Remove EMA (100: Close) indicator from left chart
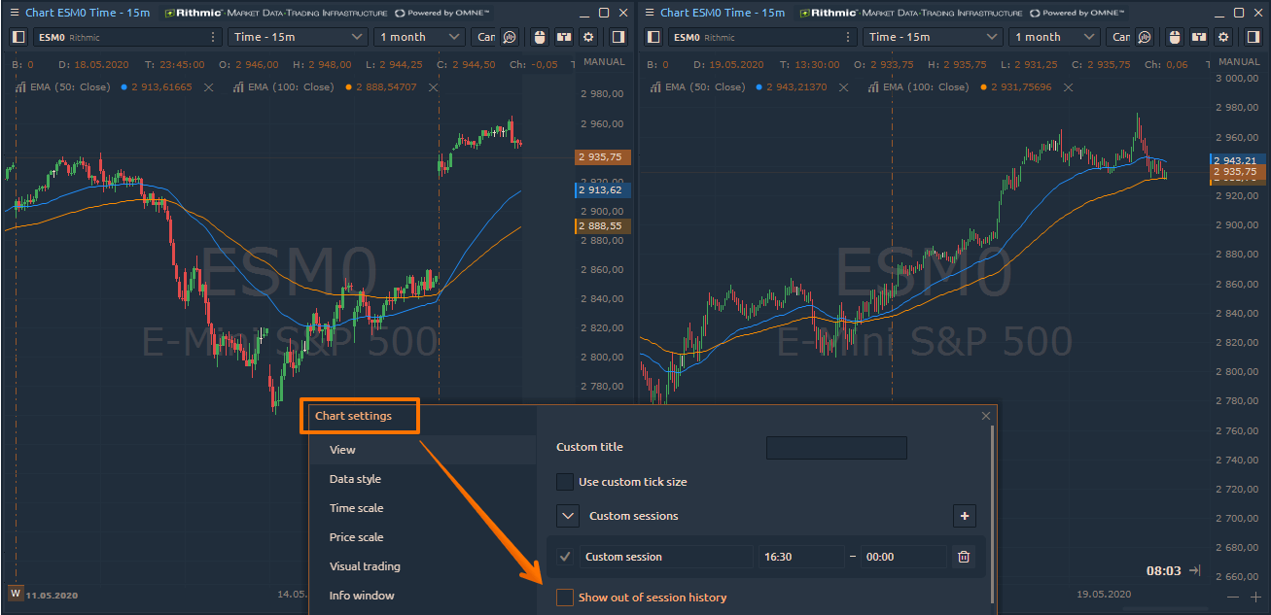1271x615 pixels. point(434,87)
